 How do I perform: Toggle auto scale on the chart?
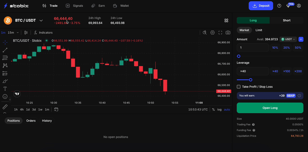tap(227, 110)
